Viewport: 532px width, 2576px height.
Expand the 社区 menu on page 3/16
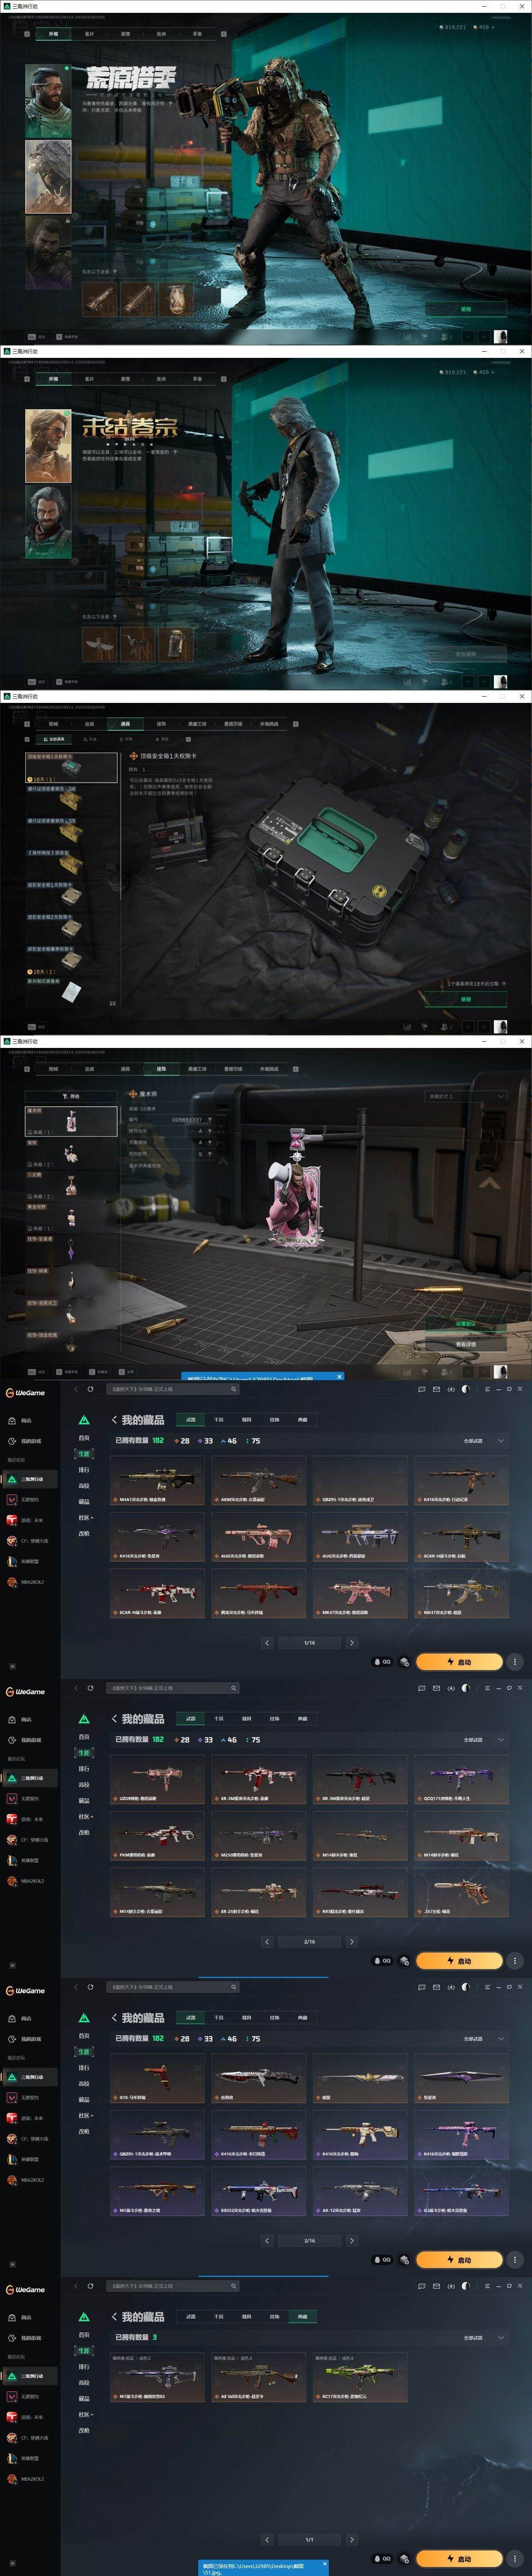tap(85, 2116)
